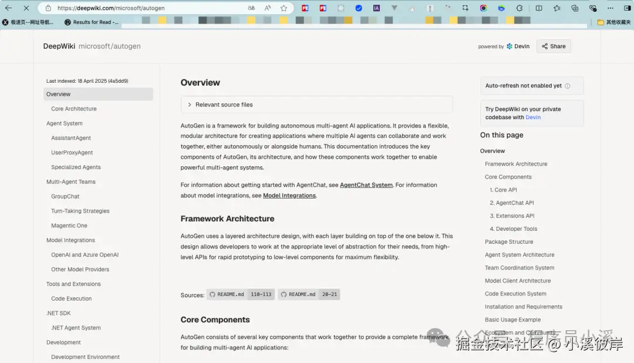Toggle the browser sidebar icon at far right
The image size is (634, 363).
pos(627,8)
